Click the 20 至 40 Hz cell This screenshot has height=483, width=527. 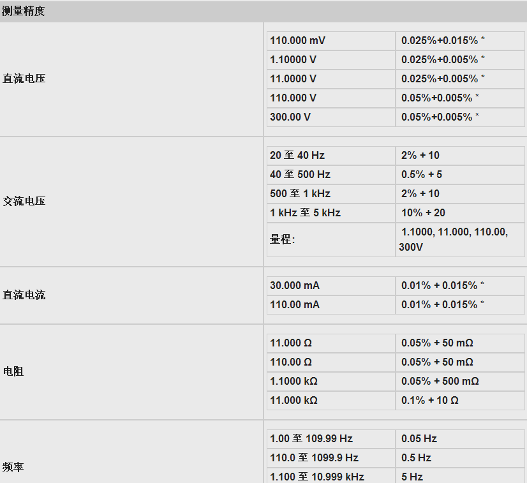(297, 155)
